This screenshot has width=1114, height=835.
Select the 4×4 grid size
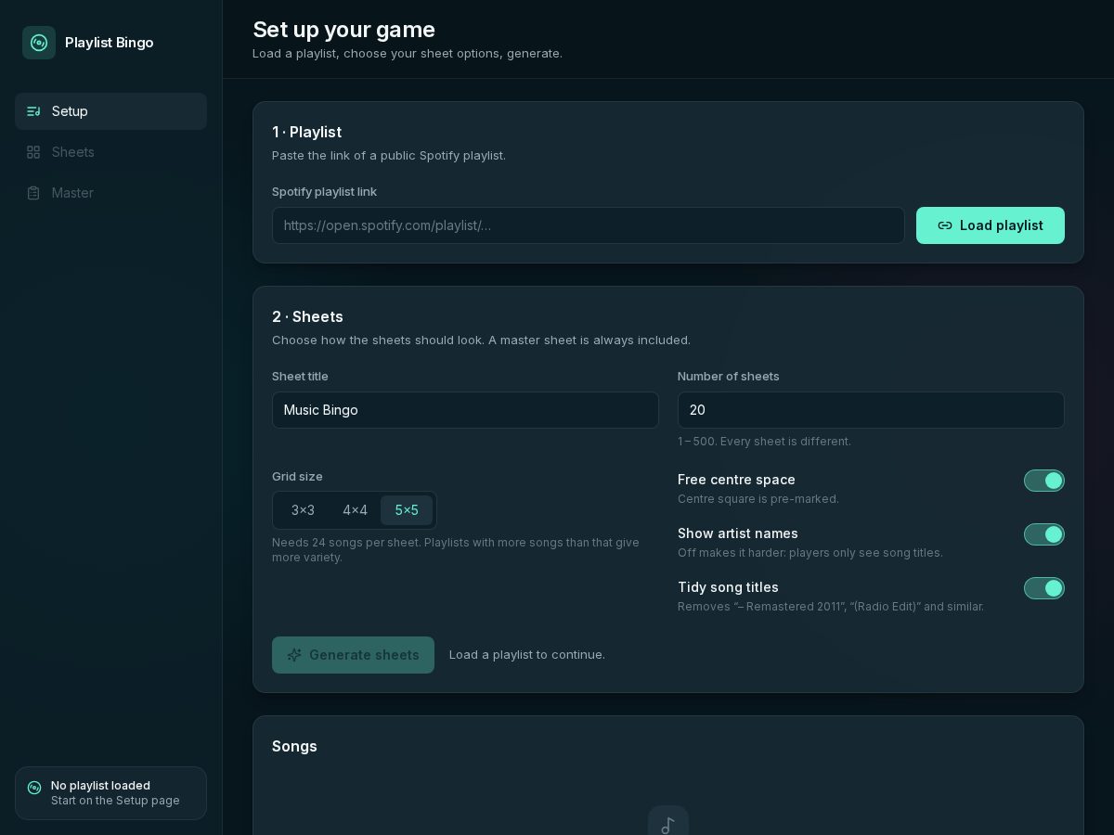click(x=355, y=510)
